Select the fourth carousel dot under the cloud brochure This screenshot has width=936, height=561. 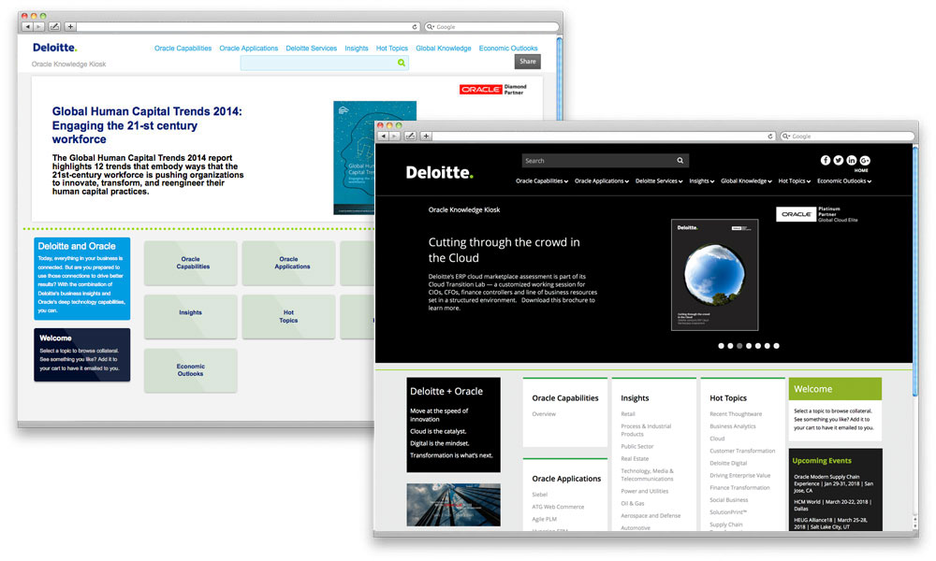[x=749, y=346]
